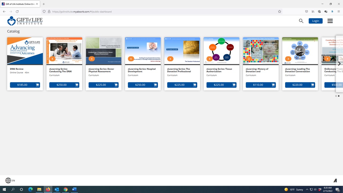Open Conducting The DRAI course thumbnail

[64, 51]
